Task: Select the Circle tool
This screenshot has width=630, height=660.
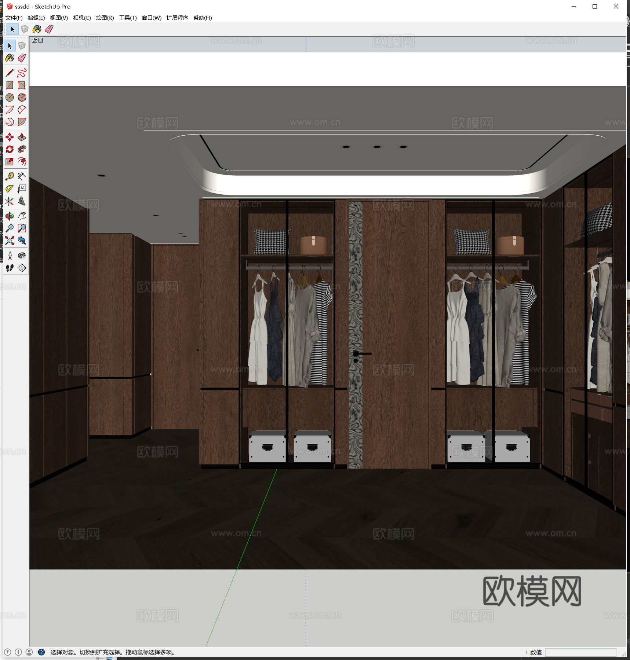Action: 10,97
